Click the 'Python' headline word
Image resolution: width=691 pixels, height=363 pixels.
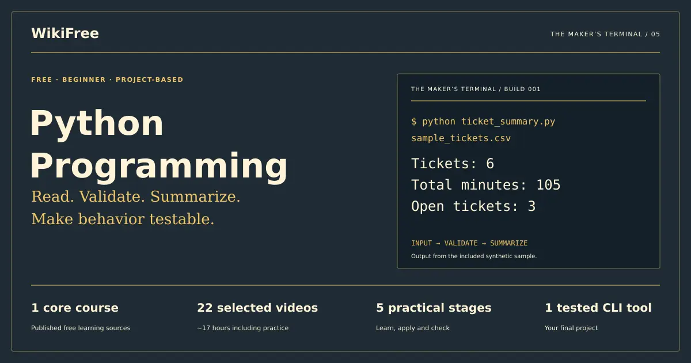click(97, 123)
